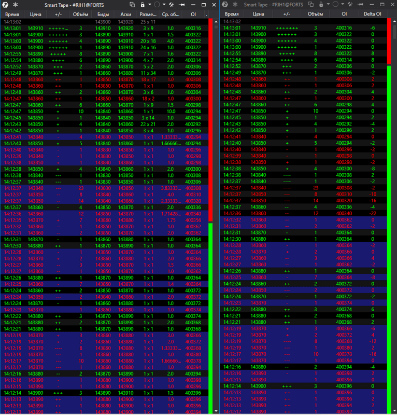Select time 14:12:45 in right window
Screen dimensions: 397x415
pyautogui.click(x=232, y=118)
